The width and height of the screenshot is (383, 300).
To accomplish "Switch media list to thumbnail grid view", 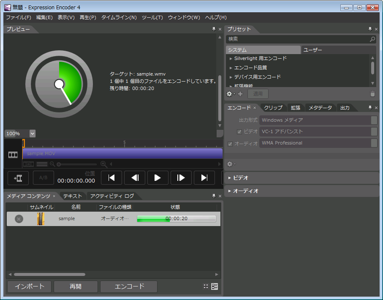I will [x=206, y=286].
